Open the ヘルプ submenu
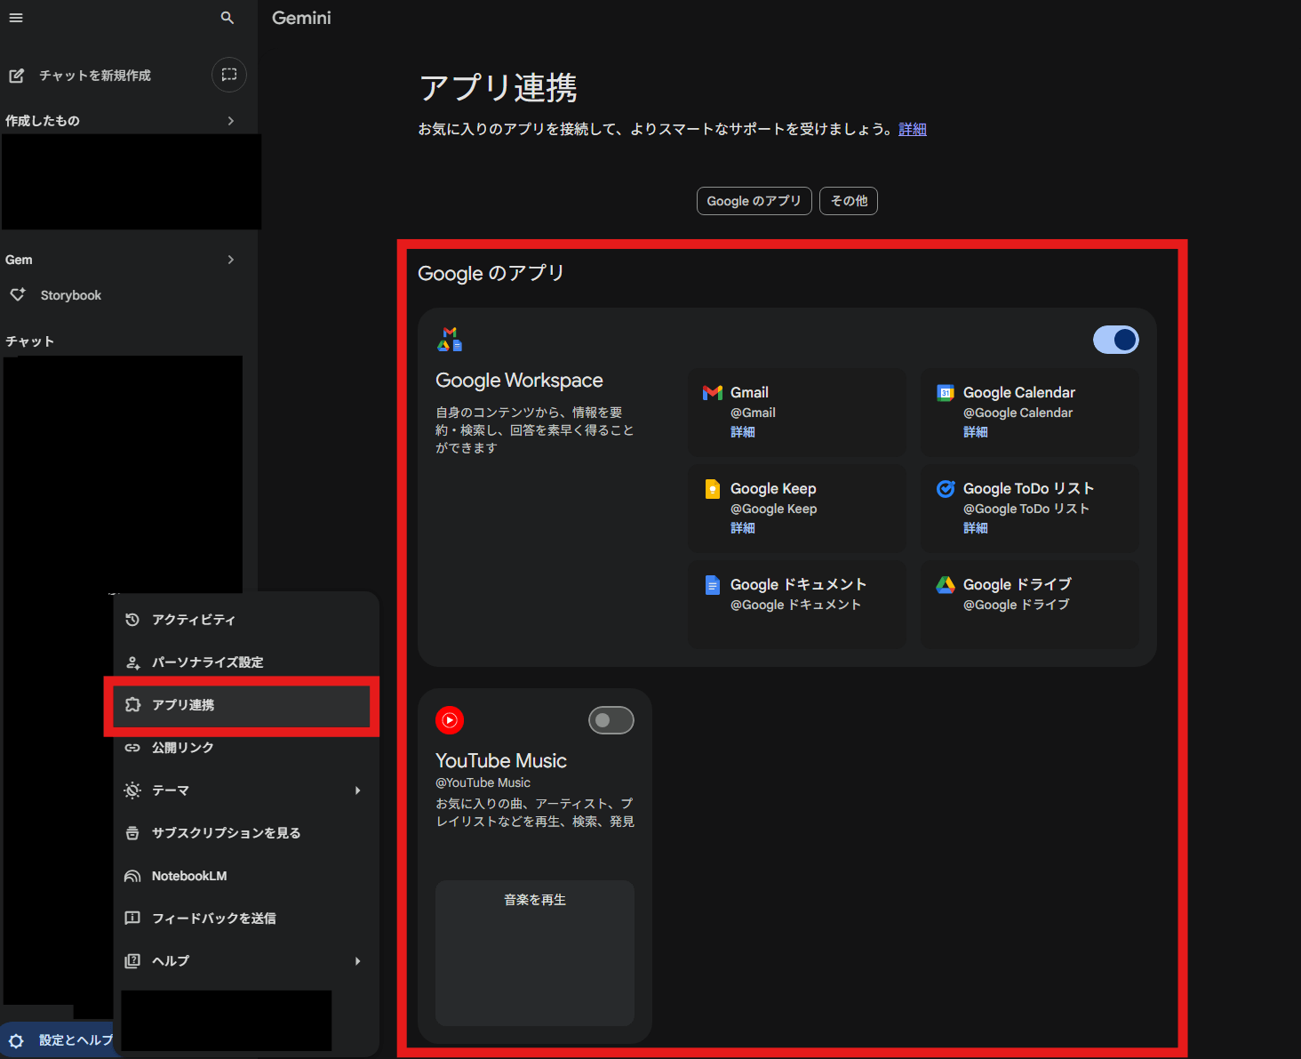This screenshot has height=1059, width=1301. click(x=242, y=961)
